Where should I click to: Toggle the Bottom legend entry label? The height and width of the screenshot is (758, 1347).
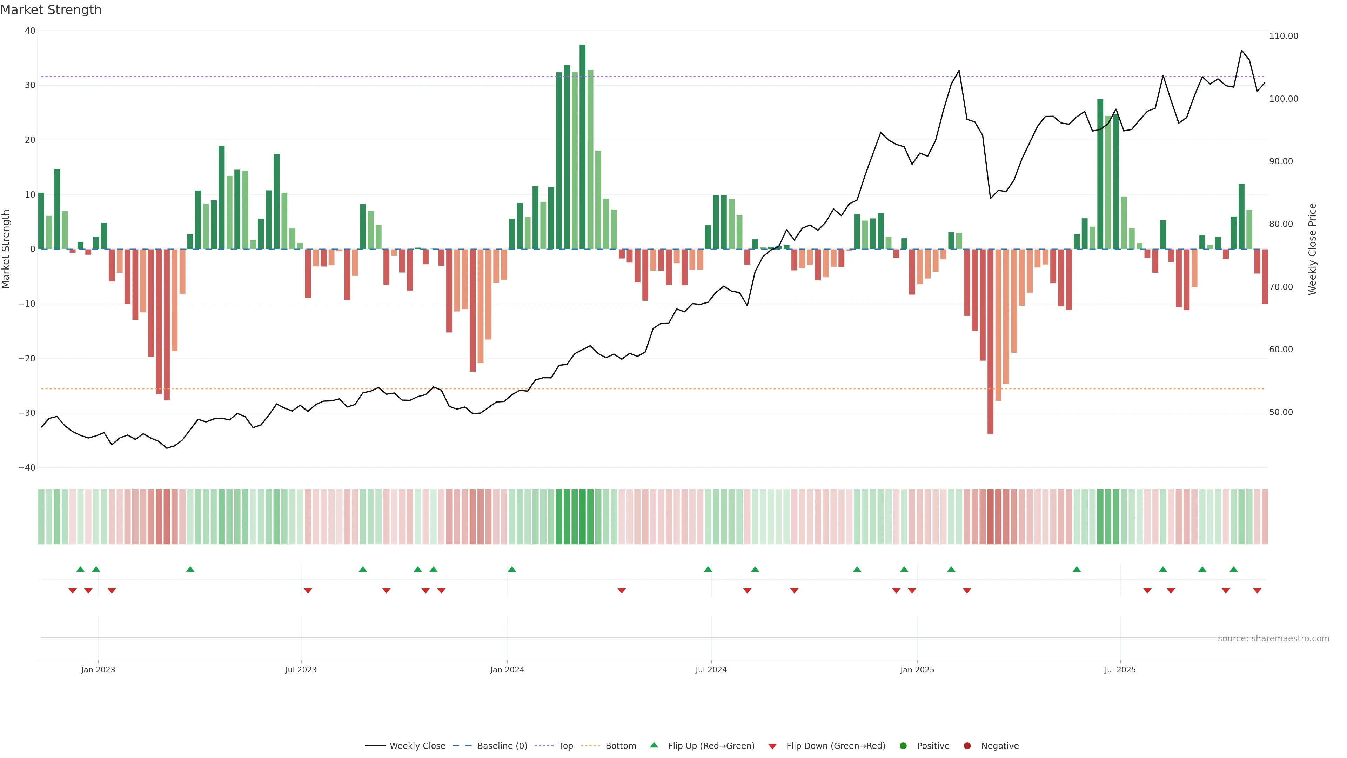pos(621,746)
